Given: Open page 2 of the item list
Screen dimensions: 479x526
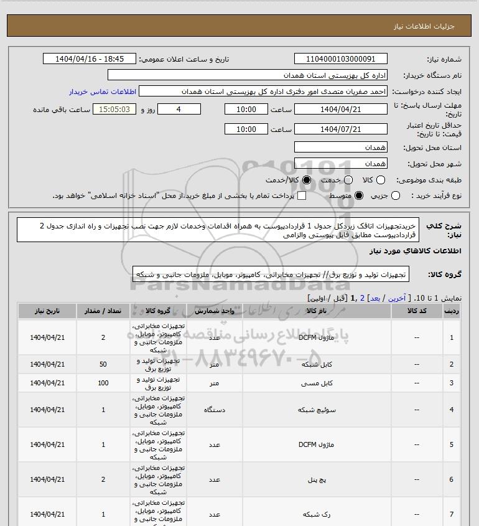Looking at the screenshot, I should tap(362, 298).
